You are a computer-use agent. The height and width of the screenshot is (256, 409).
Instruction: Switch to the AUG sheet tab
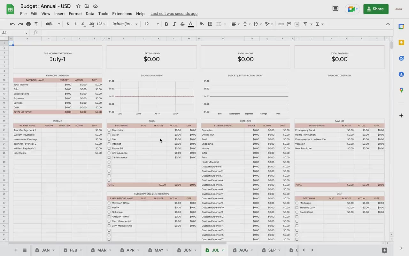click(x=243, y=250)
